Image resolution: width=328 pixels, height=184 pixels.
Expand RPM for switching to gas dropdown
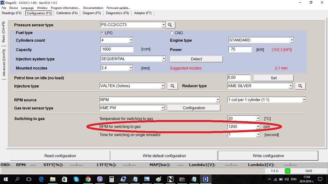258,127
